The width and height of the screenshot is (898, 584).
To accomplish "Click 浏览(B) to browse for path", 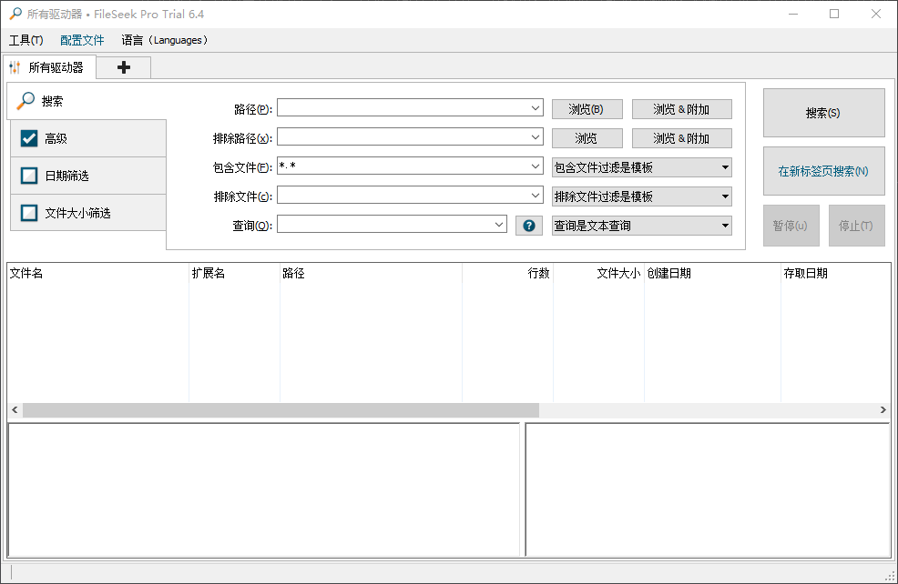I will (x=587, y=107).
